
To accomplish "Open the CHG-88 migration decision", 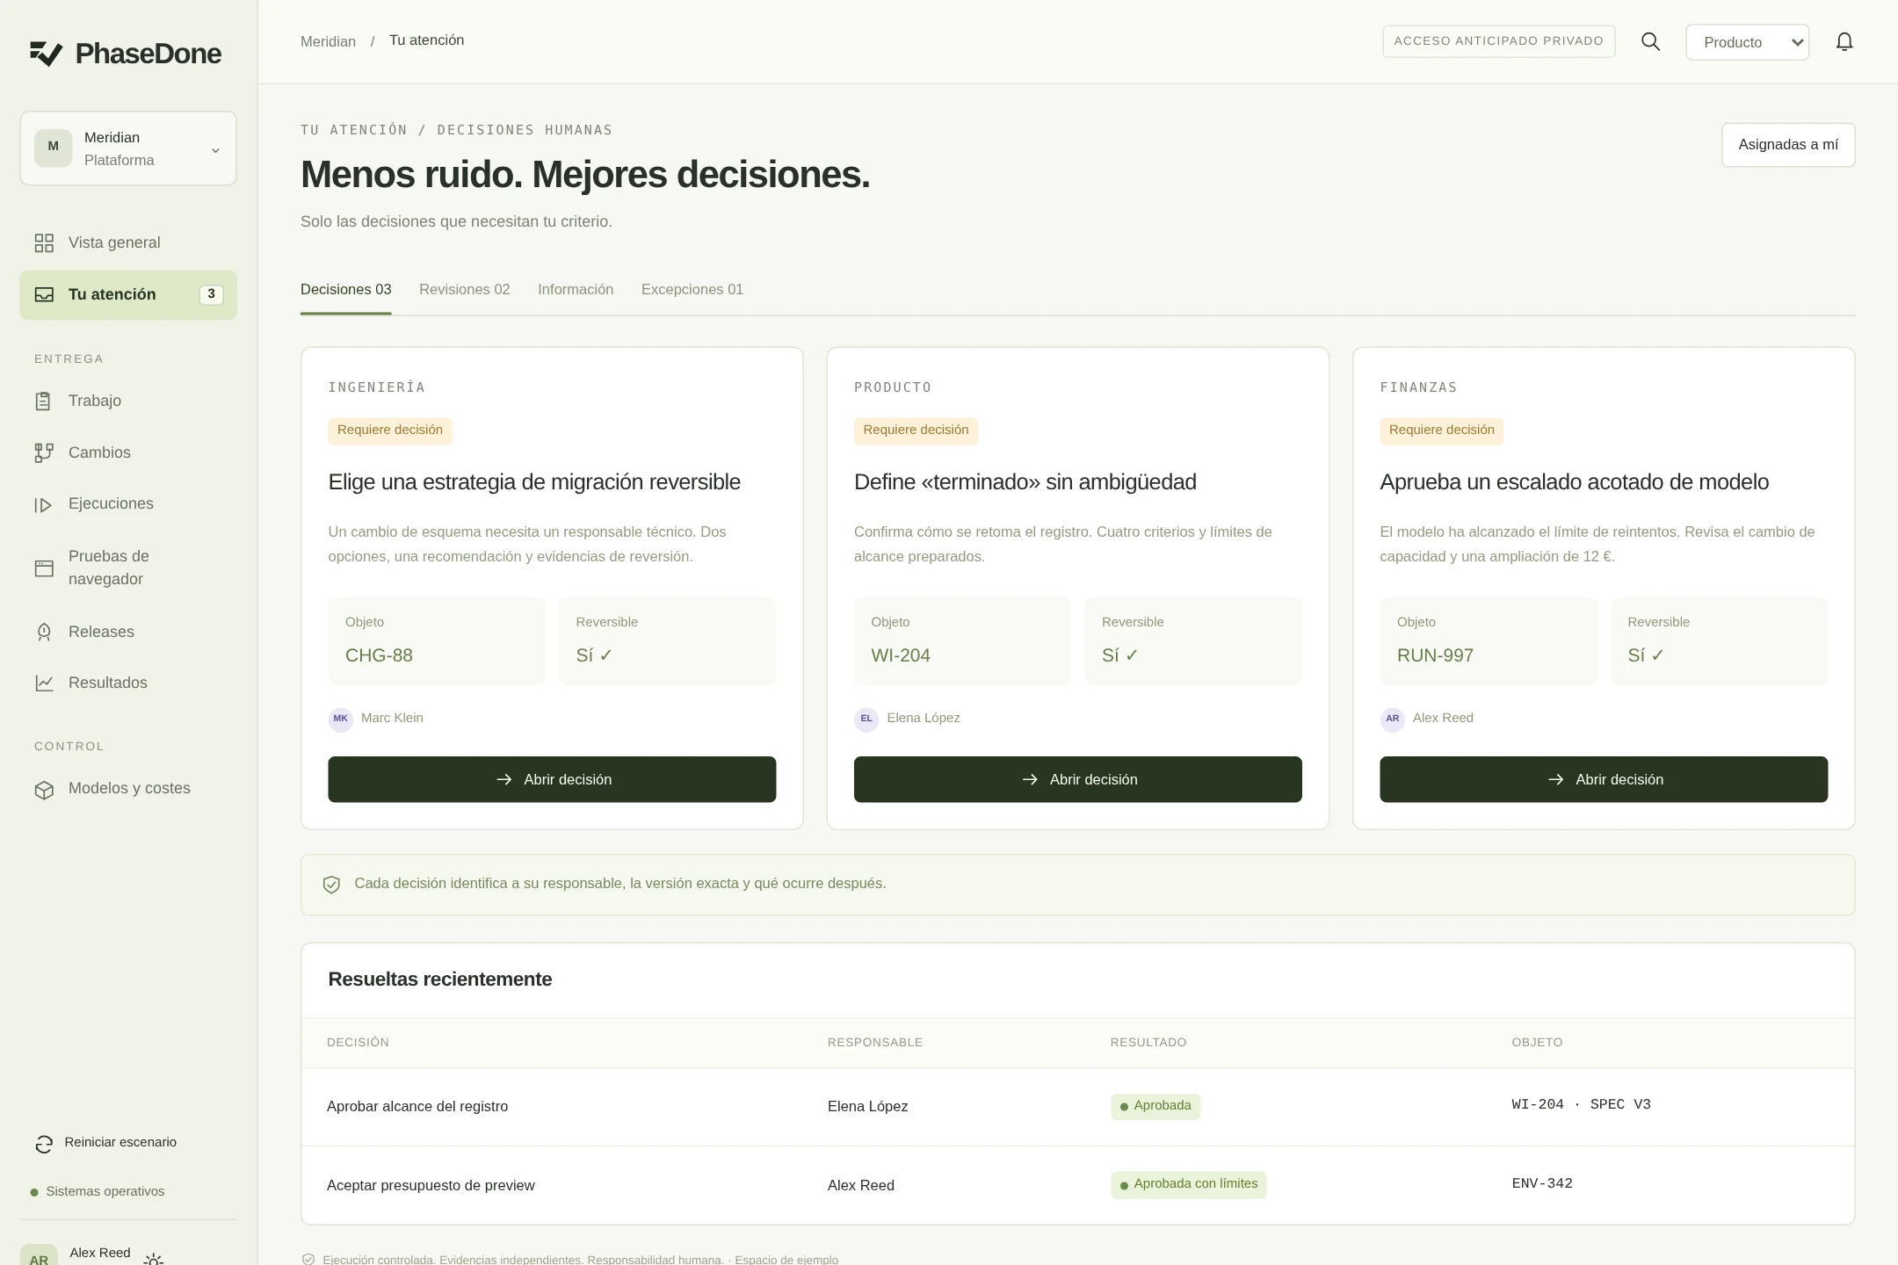I will [x=552, y=779].
